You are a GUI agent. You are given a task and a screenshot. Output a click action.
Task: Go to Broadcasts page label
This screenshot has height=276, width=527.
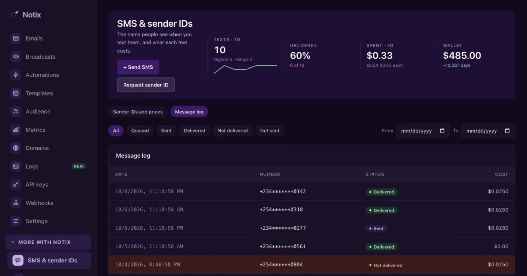(40, 57)
